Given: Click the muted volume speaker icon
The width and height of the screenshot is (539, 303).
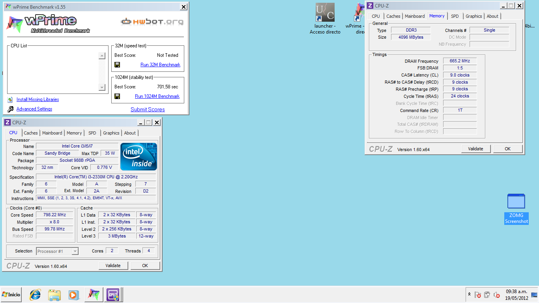Looking at the screenshot, I should click(x=497, y=295).
